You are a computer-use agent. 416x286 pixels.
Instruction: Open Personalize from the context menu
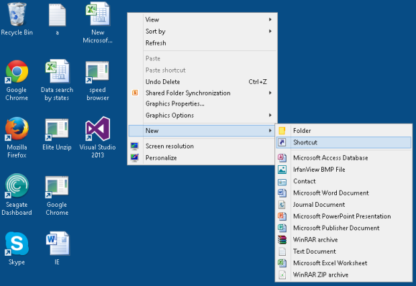[x=161, y=158]
